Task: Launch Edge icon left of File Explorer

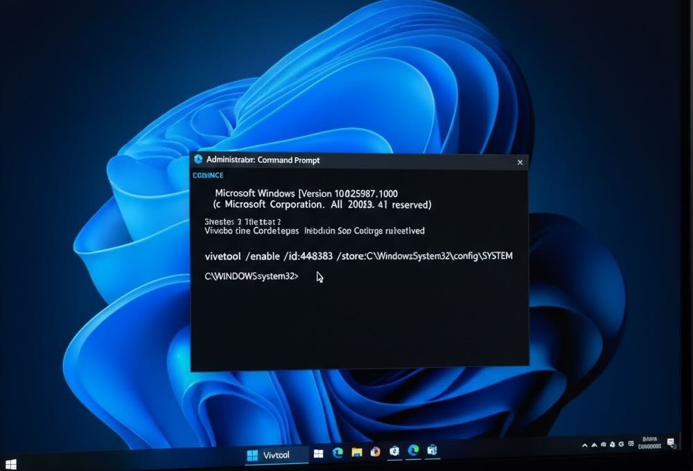Action: pyautogui.click(x=337, y=452)
